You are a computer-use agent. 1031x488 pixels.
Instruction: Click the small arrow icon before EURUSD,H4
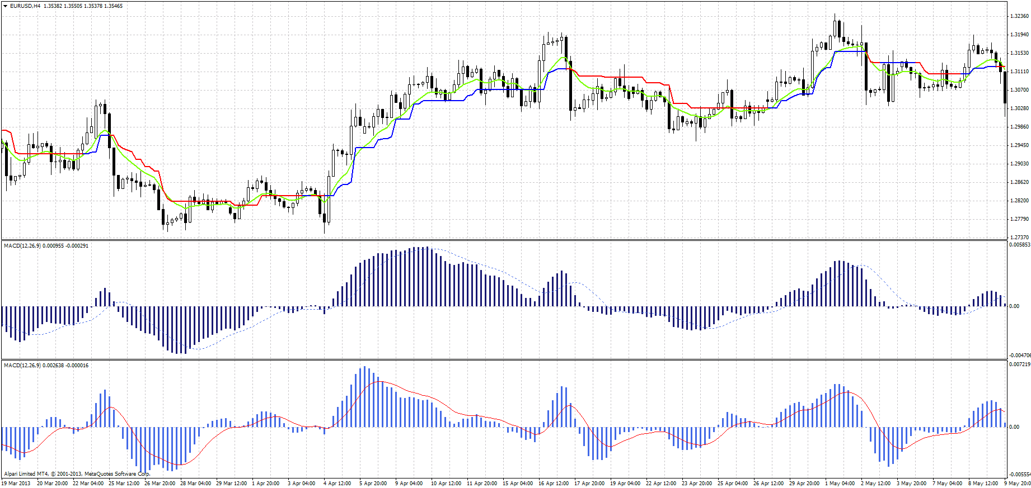click(x=6, y=6)
